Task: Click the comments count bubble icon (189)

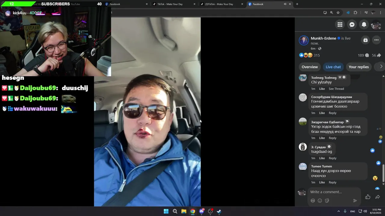Action: pos(367,55)
